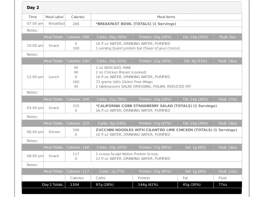Select the 77oz total fluid value
Image resolution: width=263 pixels, height=197 pixels.
click(x=223, y=184)
